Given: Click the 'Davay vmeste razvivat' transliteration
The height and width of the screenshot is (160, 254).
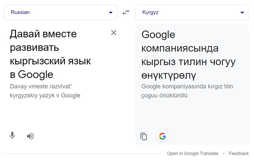Looking at the screenshot, I should [41, 86].
